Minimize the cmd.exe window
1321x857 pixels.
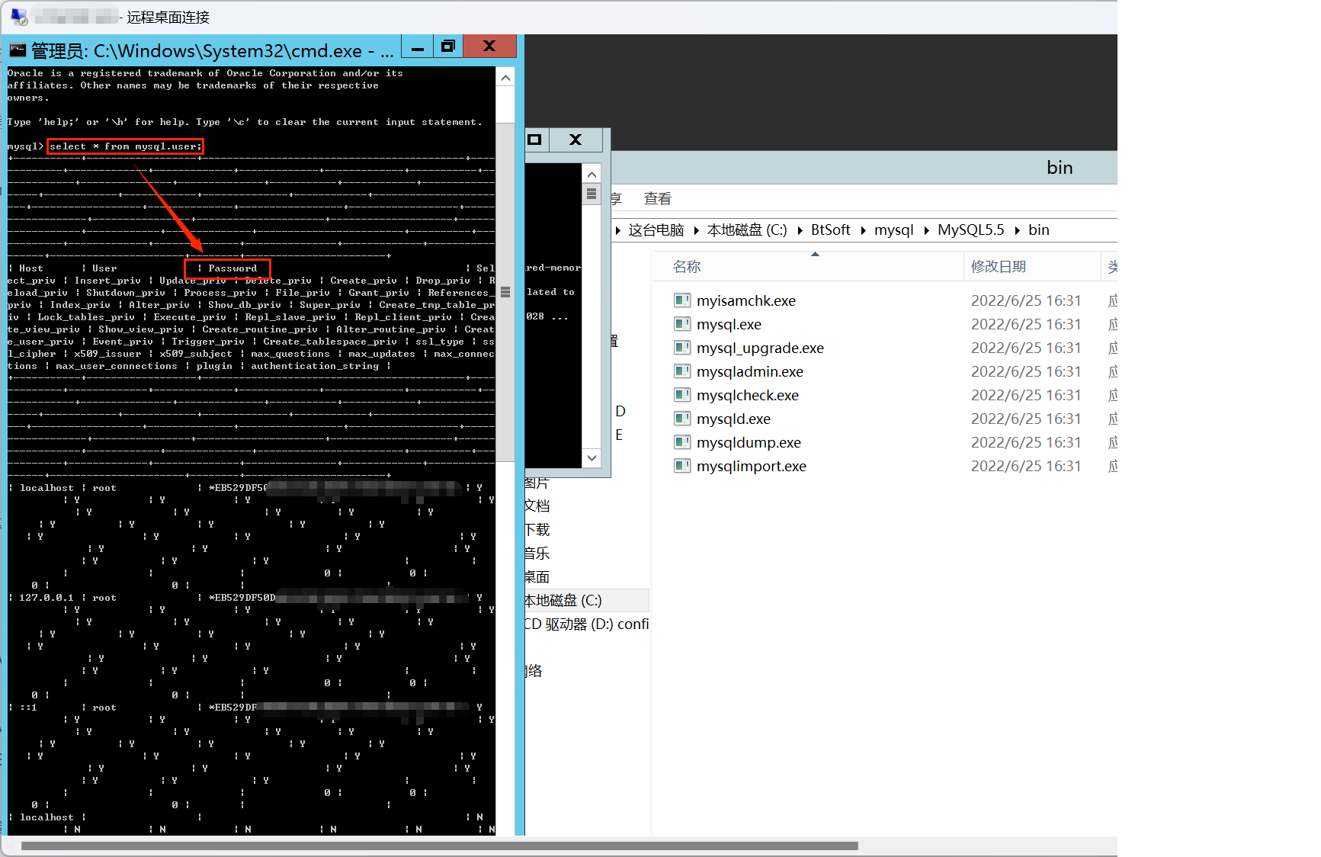(x=418, y=47)
